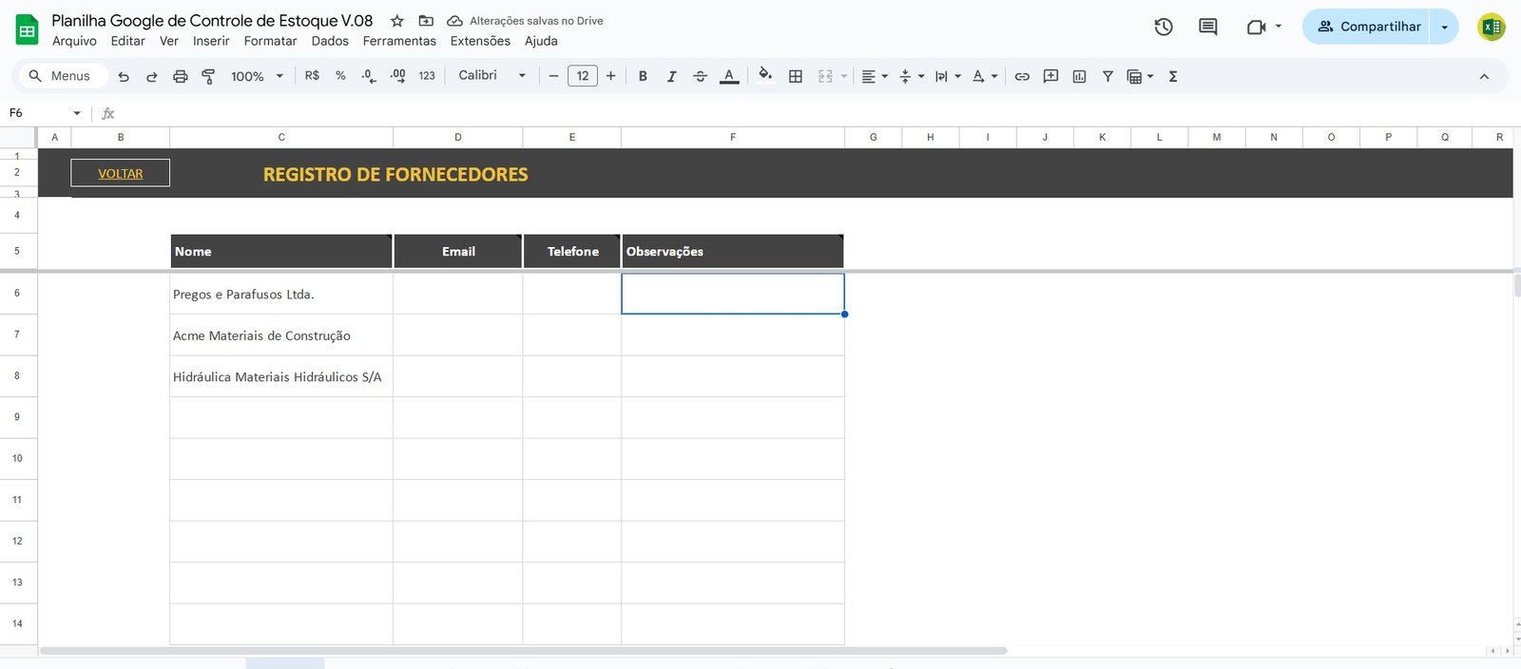Viewport: 1521px width, 669px height.
Task: Open the functions sigma icon
Action: coord(1173,76)
